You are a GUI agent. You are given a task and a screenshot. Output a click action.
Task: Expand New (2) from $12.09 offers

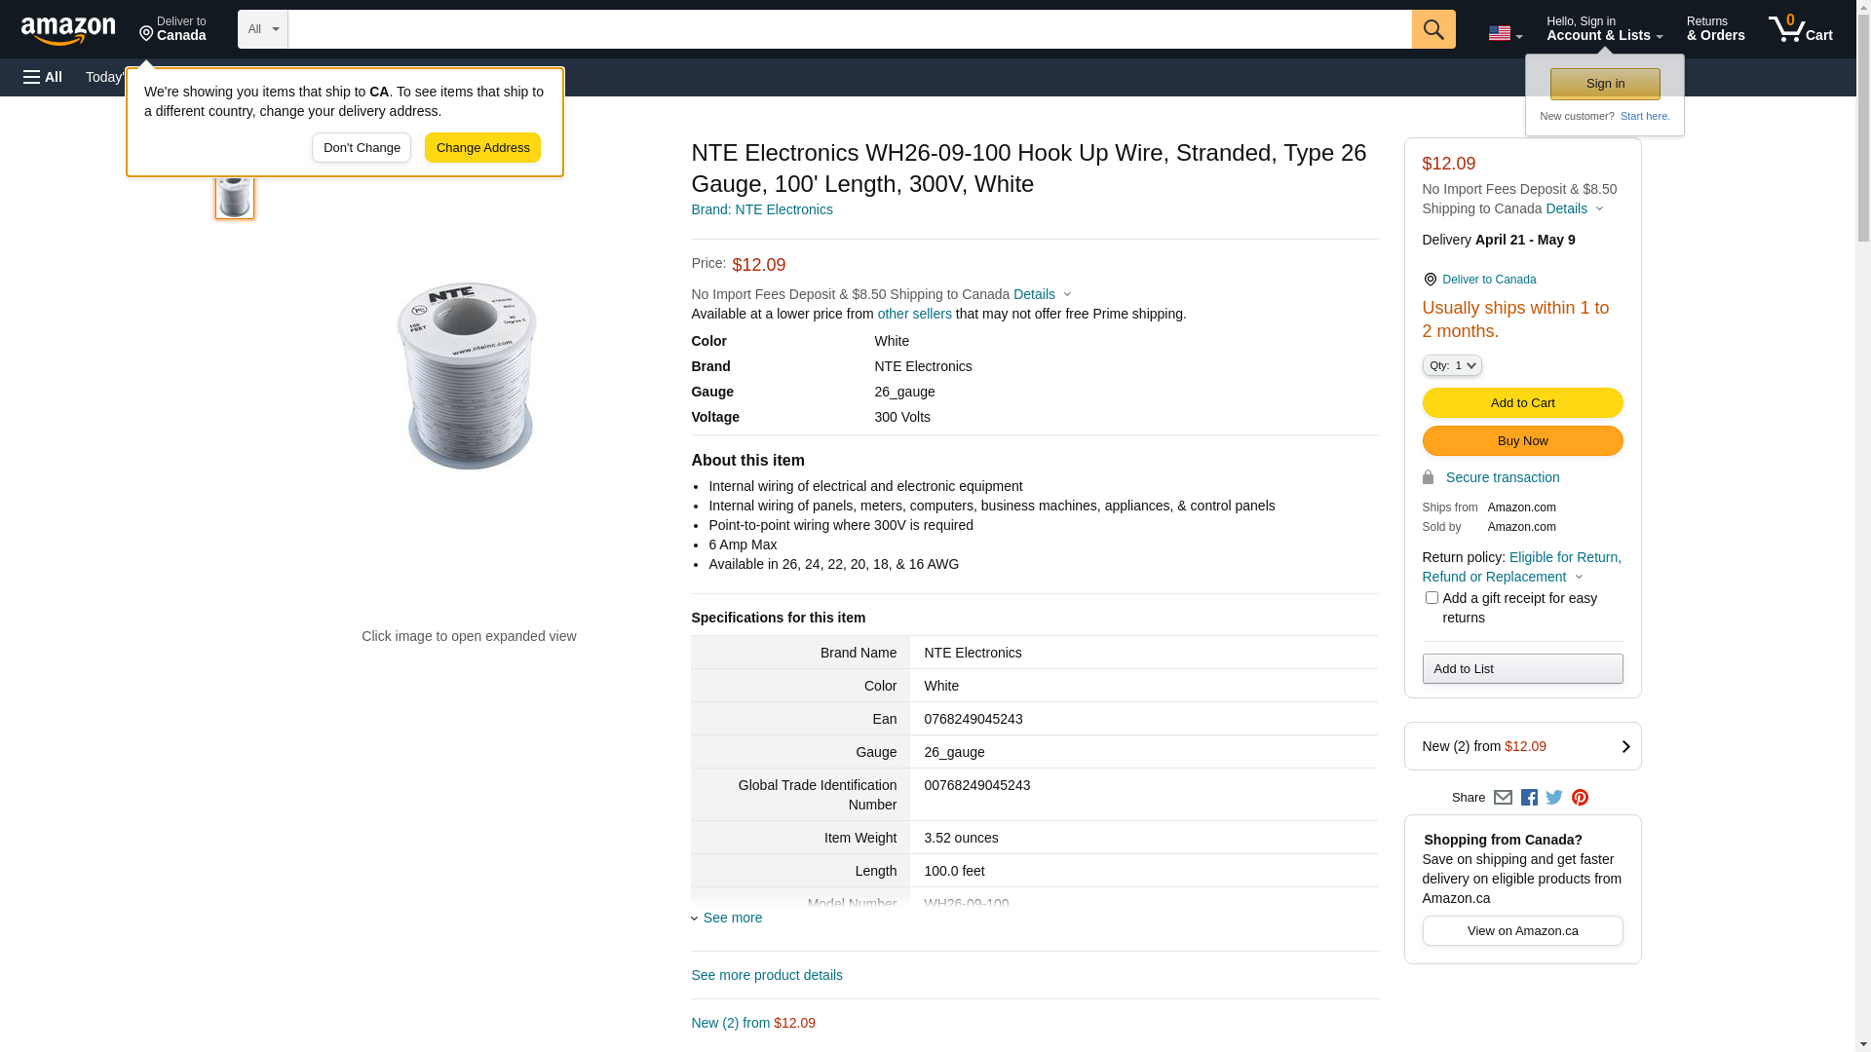pos(1522,746)
